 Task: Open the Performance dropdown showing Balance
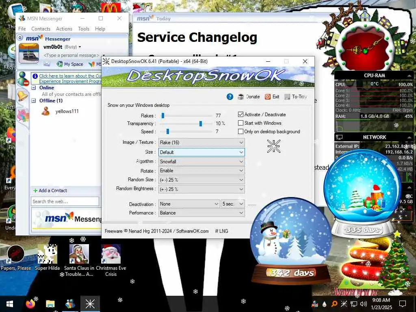201,213
